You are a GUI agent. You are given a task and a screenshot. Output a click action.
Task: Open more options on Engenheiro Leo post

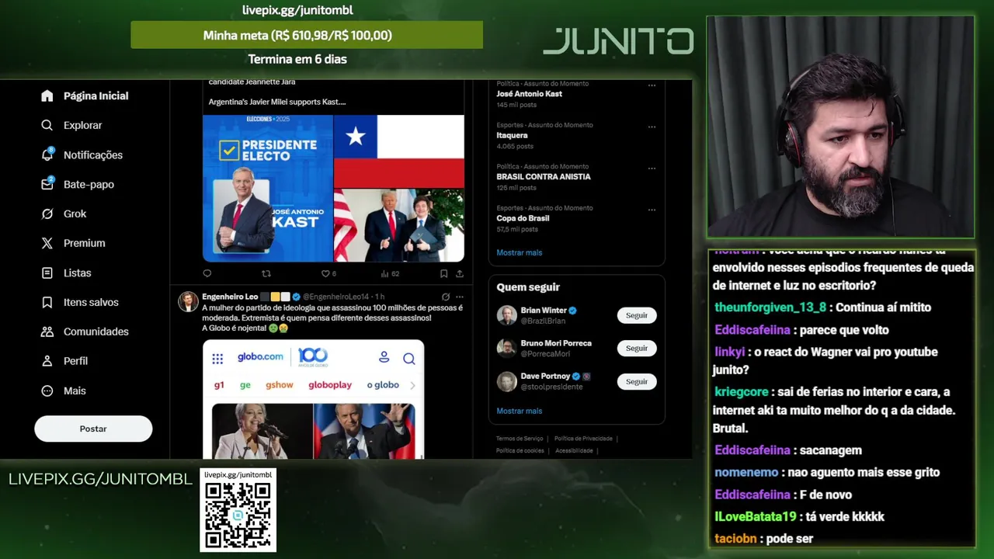point(460,297)
